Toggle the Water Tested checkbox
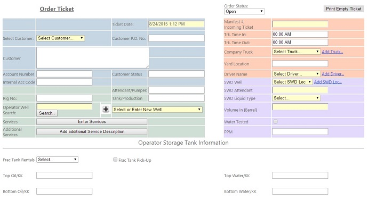 [x=276, y=121]
